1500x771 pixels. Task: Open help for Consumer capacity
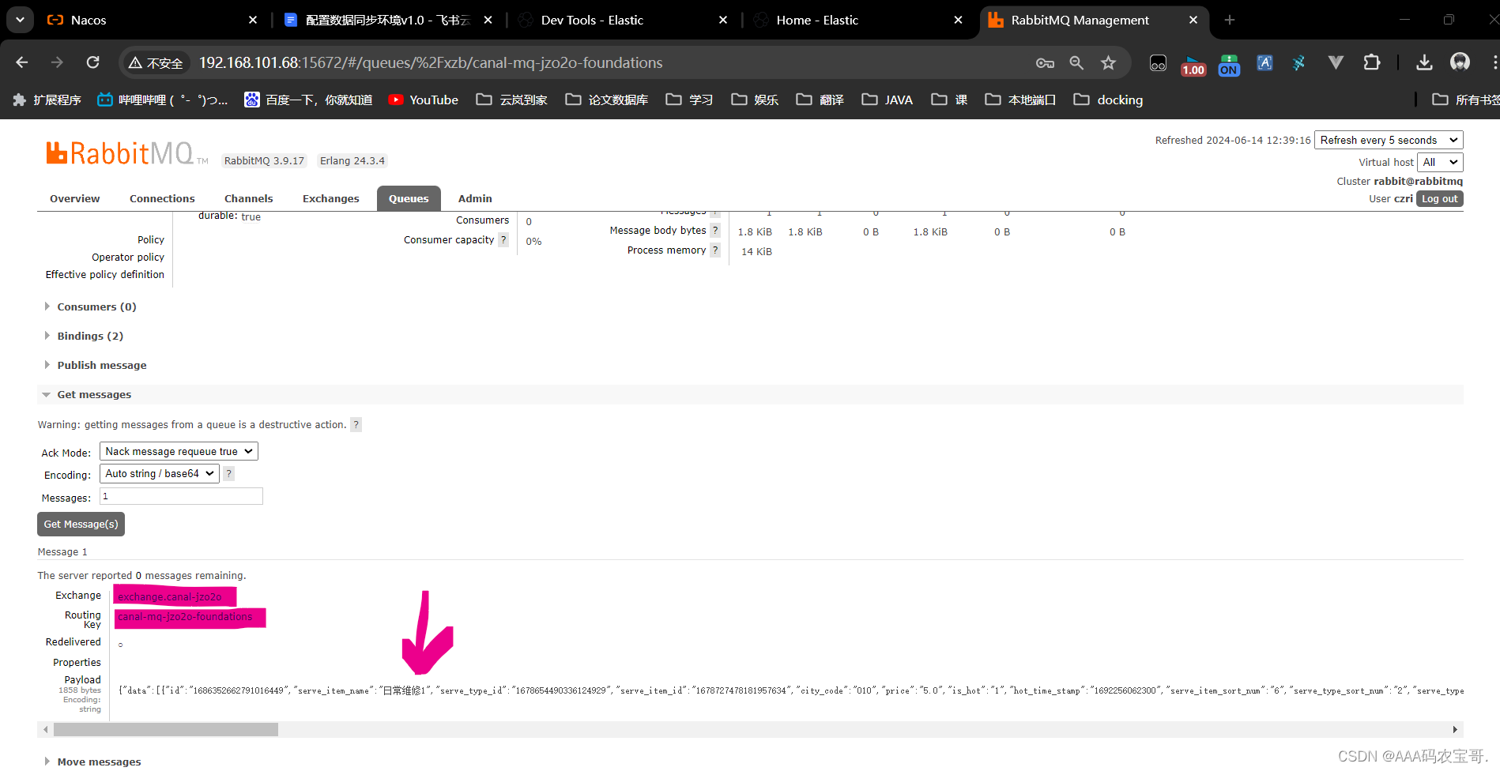tap(503, 240)
